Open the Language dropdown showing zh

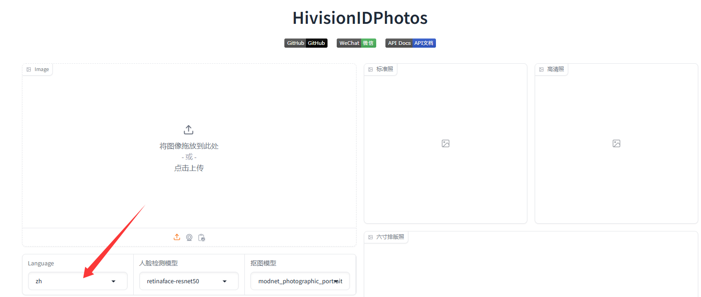tap(78, 281)
